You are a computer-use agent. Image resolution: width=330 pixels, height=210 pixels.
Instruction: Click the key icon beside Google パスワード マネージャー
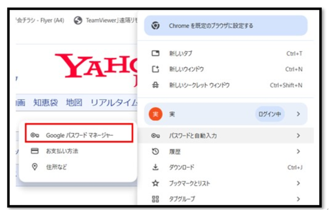click(35, 135)
